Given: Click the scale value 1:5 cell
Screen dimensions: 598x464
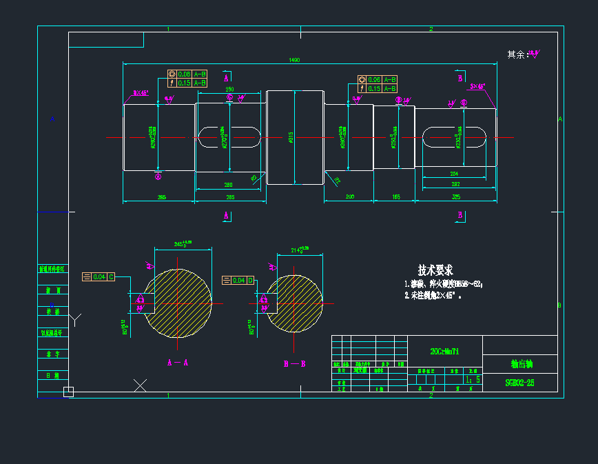Looking at the screenshot, I should (472, 379).
